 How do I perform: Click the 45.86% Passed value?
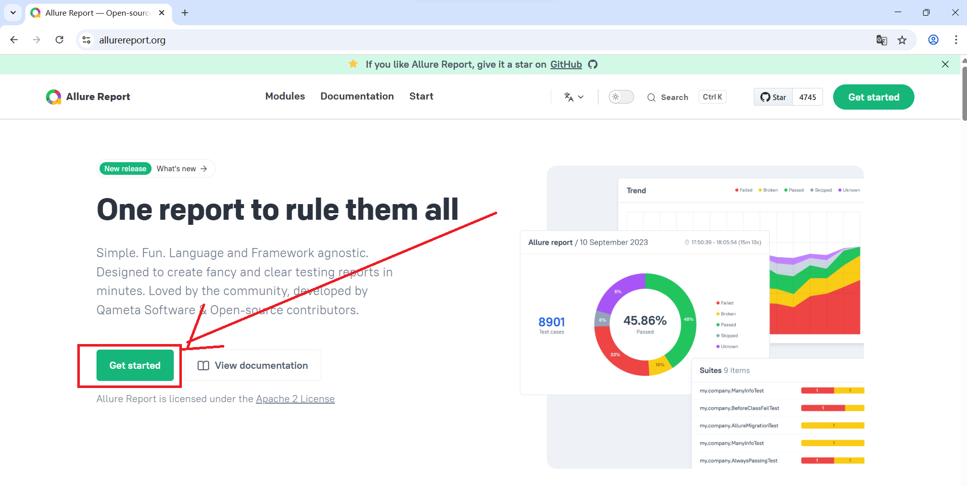coord(645,321)
